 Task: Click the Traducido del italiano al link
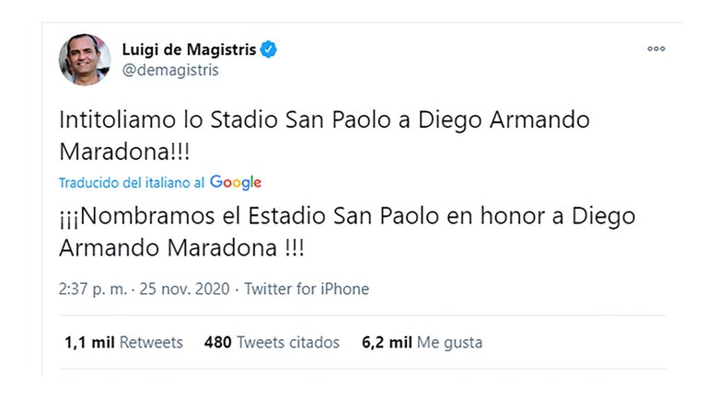pos(132,183)
